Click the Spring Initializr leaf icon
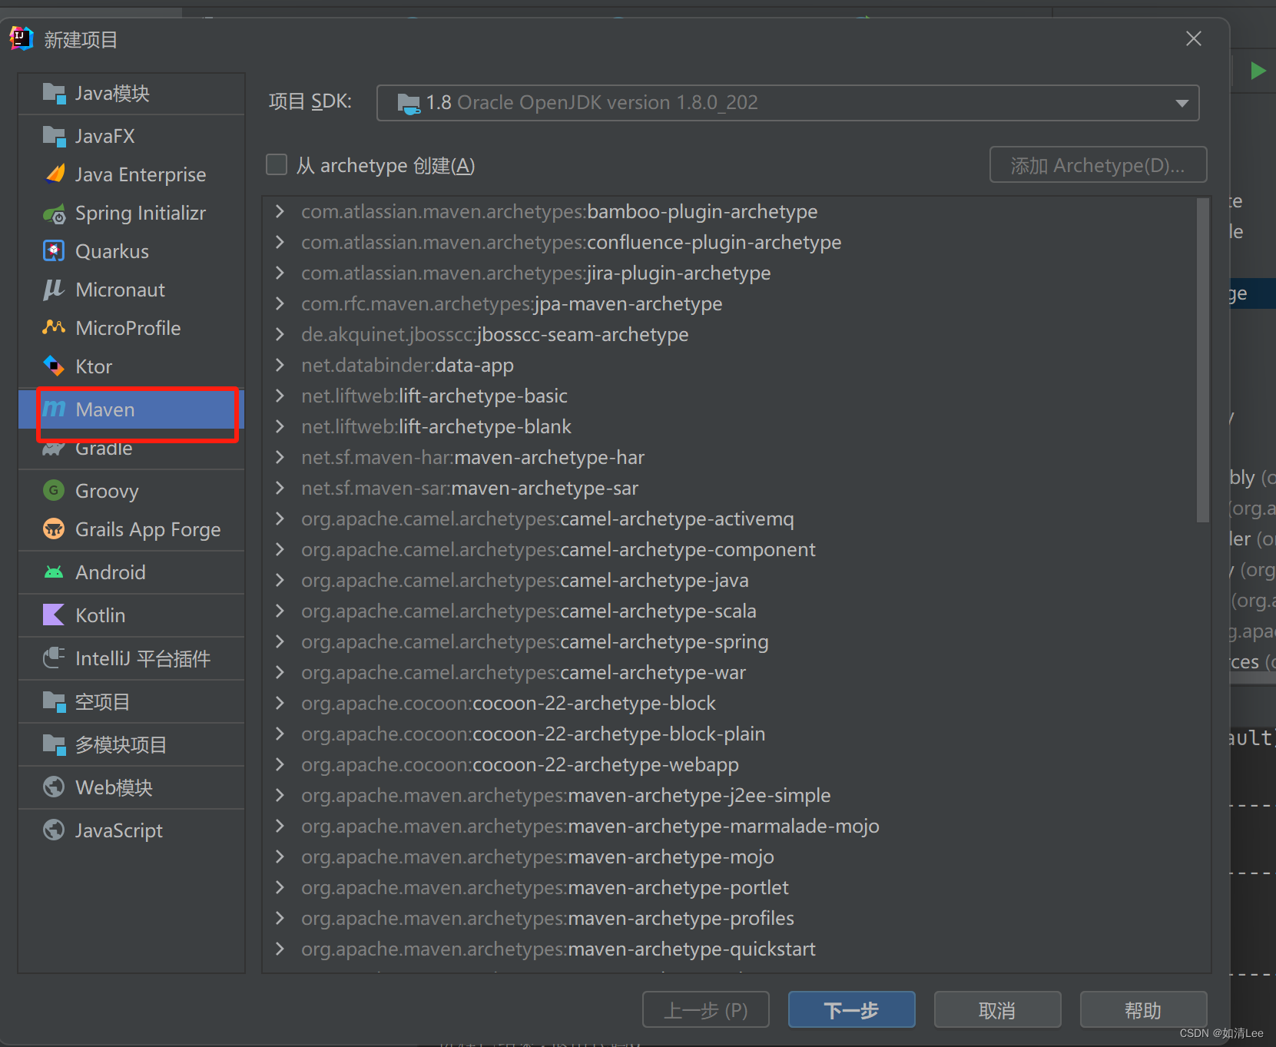 [54, 214]
